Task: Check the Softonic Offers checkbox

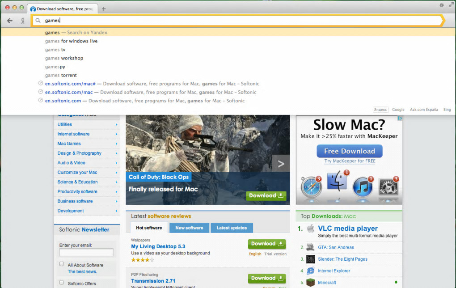Action: (61, 282)
